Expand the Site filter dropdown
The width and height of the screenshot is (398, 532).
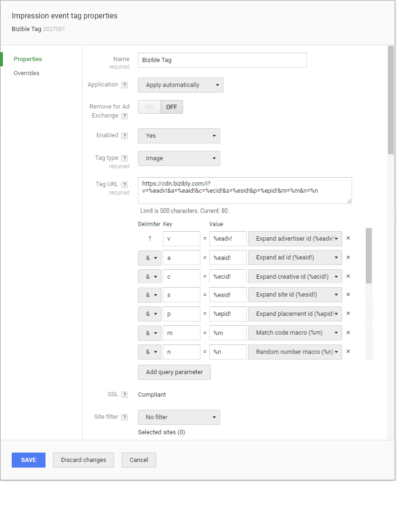point(179,417)
